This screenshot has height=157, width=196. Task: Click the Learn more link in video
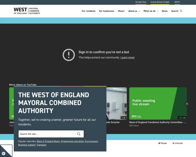127,58
